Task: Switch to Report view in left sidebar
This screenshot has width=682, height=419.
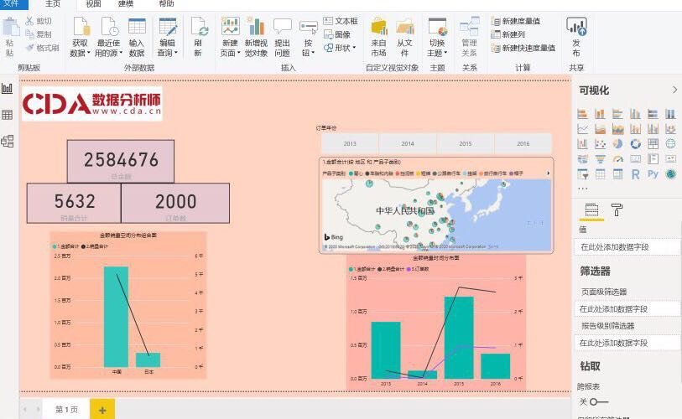Action: (x=7, y=89)
